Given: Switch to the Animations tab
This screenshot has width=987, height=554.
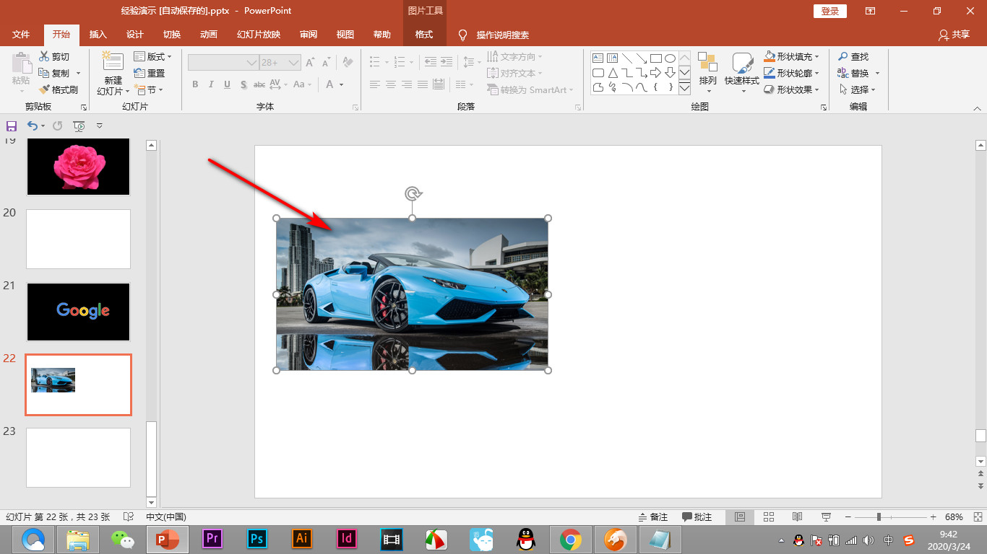Looking at the screenshot, I should pyautogui.click(x=208, y=35).
